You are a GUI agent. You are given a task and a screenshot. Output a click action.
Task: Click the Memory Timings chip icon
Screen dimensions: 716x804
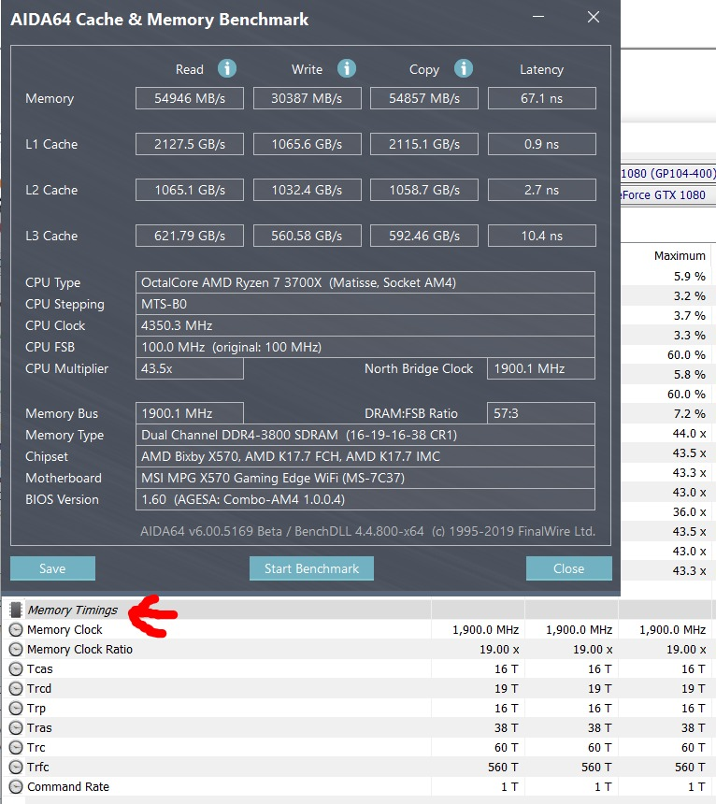(16, 610)
